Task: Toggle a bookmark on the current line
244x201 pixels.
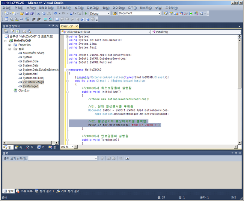Action: pyautogui.click(x=57, y=19)
